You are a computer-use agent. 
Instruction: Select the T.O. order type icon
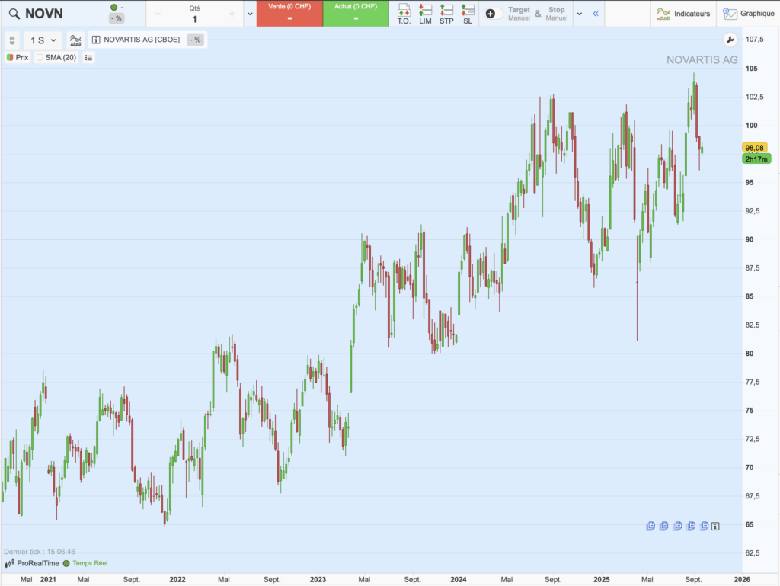coord(404,13)
